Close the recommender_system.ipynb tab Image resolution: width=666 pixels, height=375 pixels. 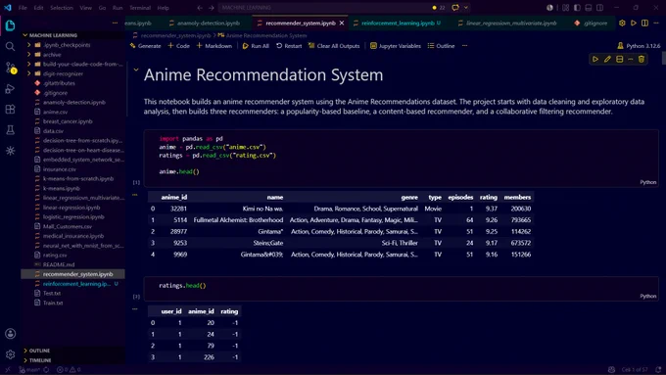(342, 23)
